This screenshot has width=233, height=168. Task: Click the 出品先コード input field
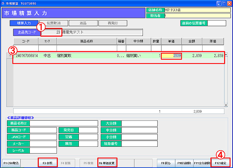click(51, 33)
